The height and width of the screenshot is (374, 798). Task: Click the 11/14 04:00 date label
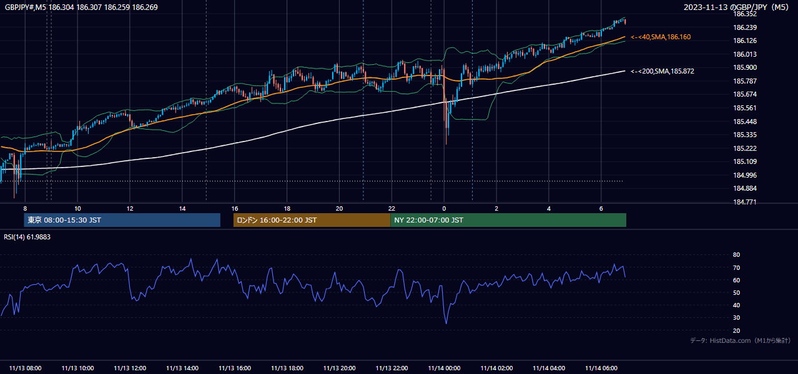tap(549, 368)
